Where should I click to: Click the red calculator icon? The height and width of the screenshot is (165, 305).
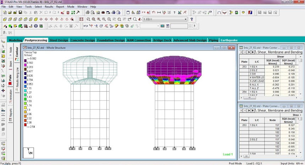pyautogui.click(x=68, y=12)
